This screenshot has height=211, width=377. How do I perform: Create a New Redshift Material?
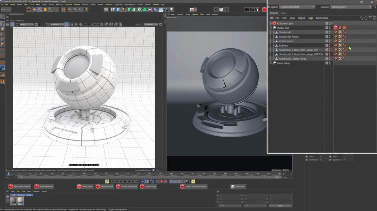(x=19, y=186)
